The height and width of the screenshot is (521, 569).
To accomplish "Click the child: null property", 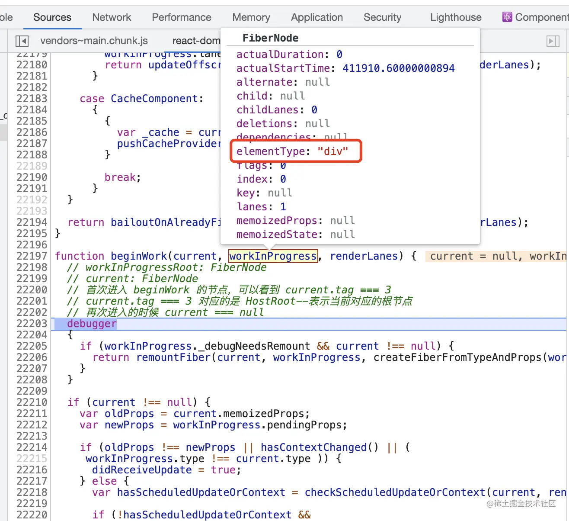I will (271, 96).
